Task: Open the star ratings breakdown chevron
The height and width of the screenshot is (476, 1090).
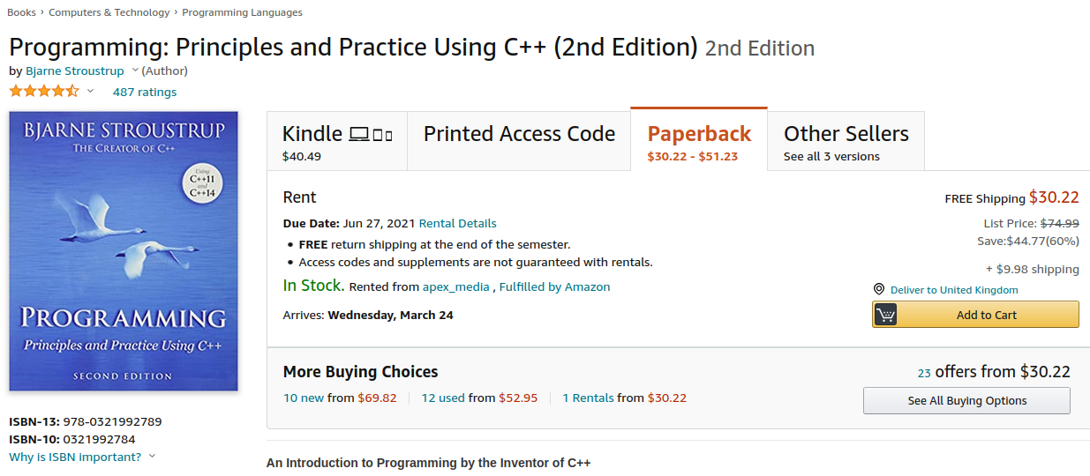Action: [x=90, y=92]
